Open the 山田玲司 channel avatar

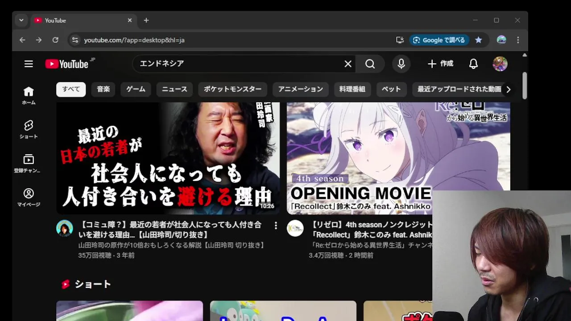[x=65, y=228]
